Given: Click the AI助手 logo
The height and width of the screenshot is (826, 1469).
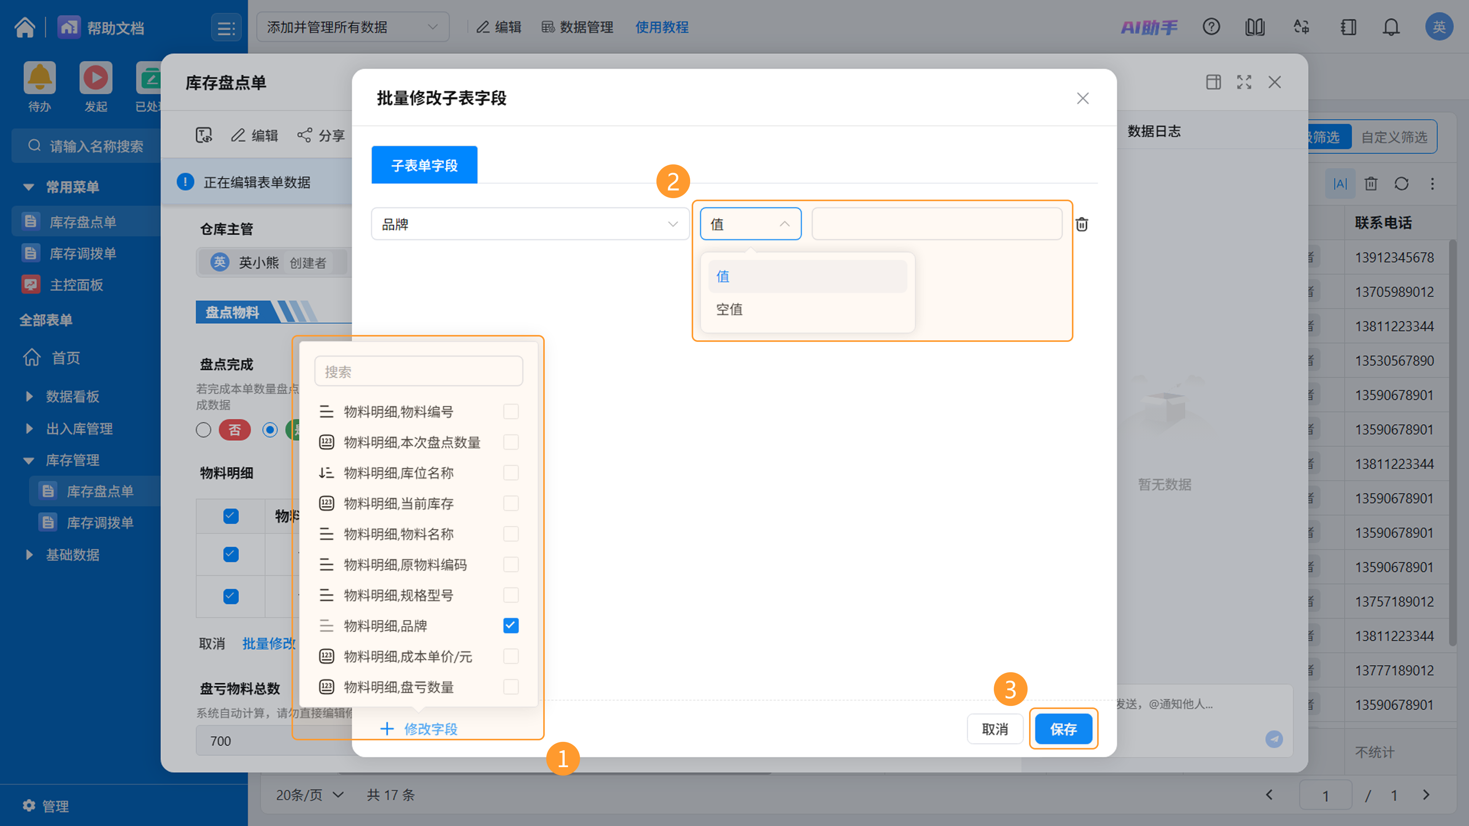Looking at the screenshot, I should tap(1148, 27).
